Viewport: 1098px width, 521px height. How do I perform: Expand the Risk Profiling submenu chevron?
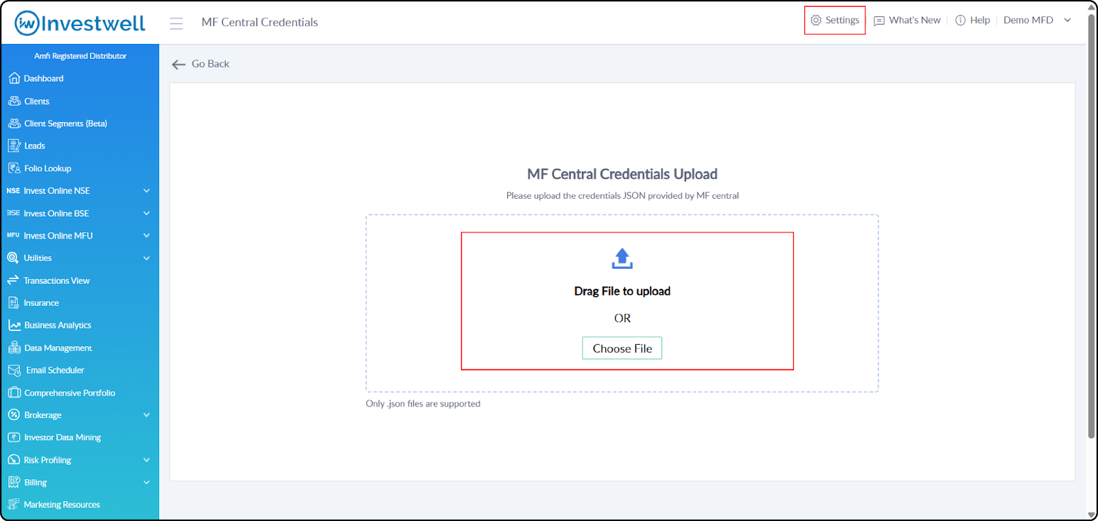click(146, 460)
